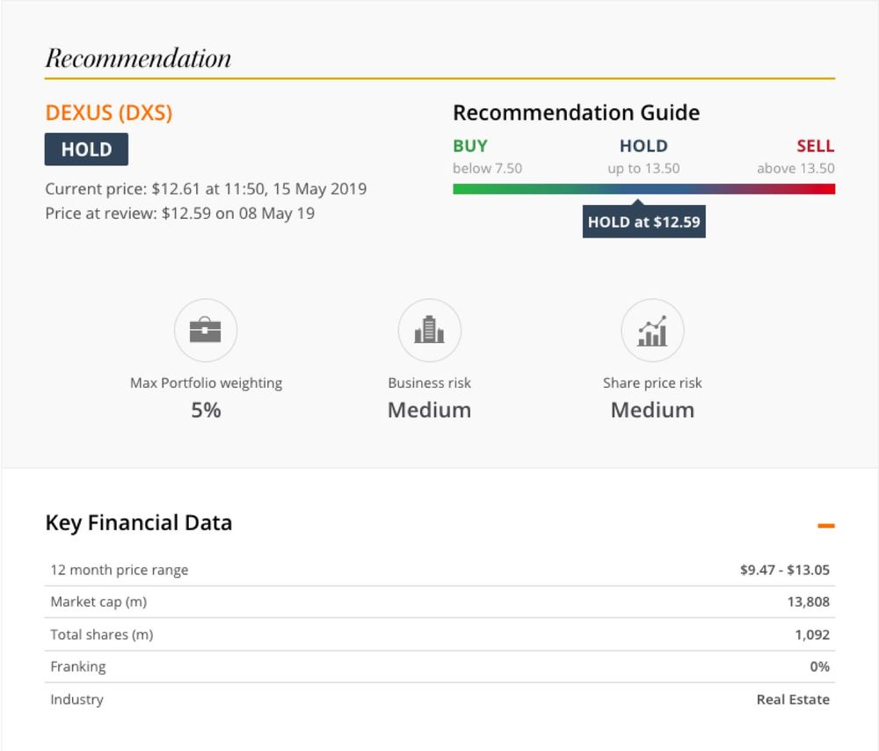Click the Key Financial Data heading
The image size is (879, 751).
[x=139, y=522]
